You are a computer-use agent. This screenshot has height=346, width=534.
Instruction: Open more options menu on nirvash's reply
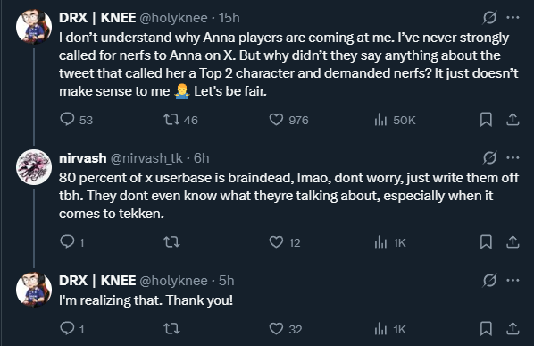pos(513,158)
